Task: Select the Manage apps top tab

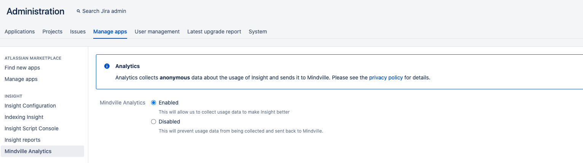Action: click(x=110, y=32)
